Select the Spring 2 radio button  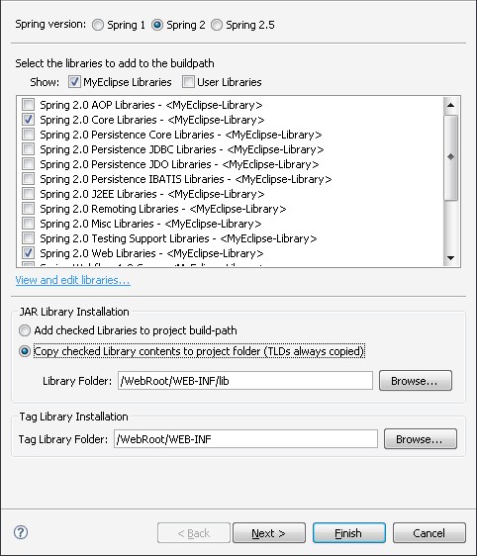157,25
